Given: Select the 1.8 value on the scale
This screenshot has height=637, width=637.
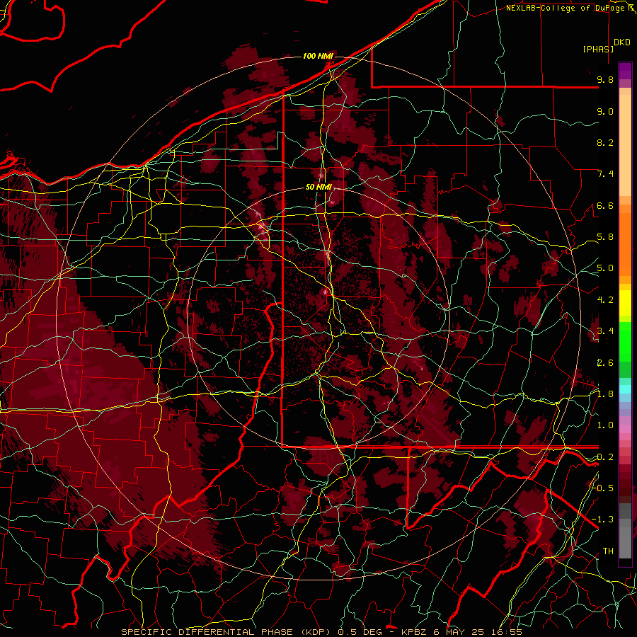Looking at the screenshot, I should click(x=605, y=394).
